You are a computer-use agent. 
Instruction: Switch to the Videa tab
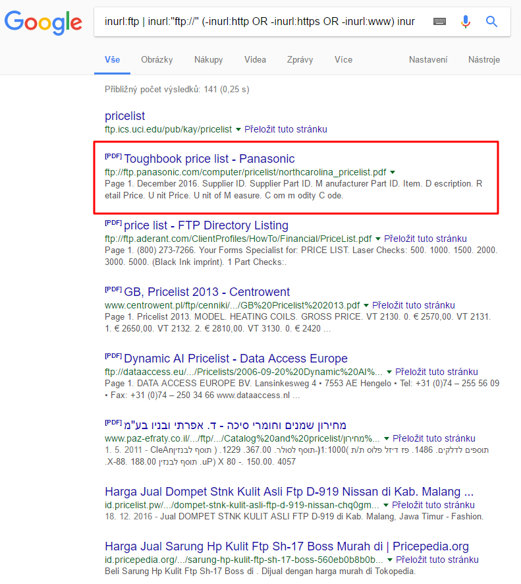click(255, 59)
